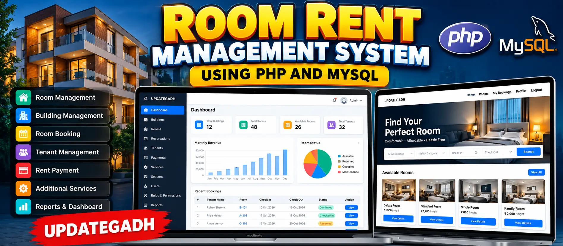Click the Tenants sidebar icon
Viewport: 563px width, 246px height.
tap(146, 148)
